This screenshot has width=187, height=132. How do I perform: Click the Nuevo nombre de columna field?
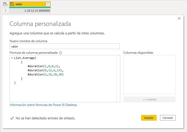click(65, 46)
